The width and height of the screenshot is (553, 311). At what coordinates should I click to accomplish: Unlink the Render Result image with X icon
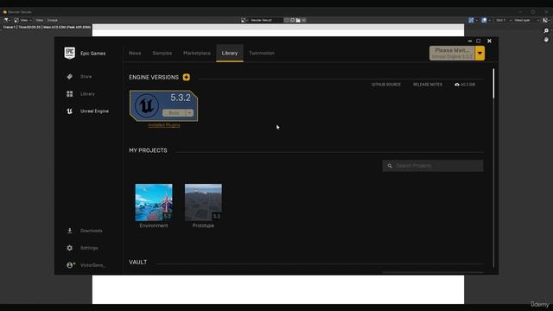pos(303,20)
